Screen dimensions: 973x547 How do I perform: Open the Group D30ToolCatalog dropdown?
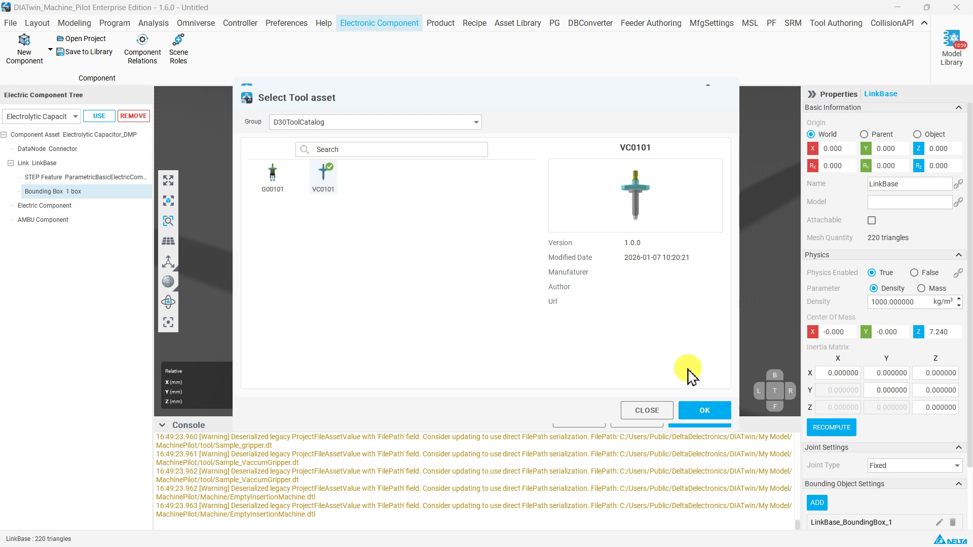[x=376, y=122]
